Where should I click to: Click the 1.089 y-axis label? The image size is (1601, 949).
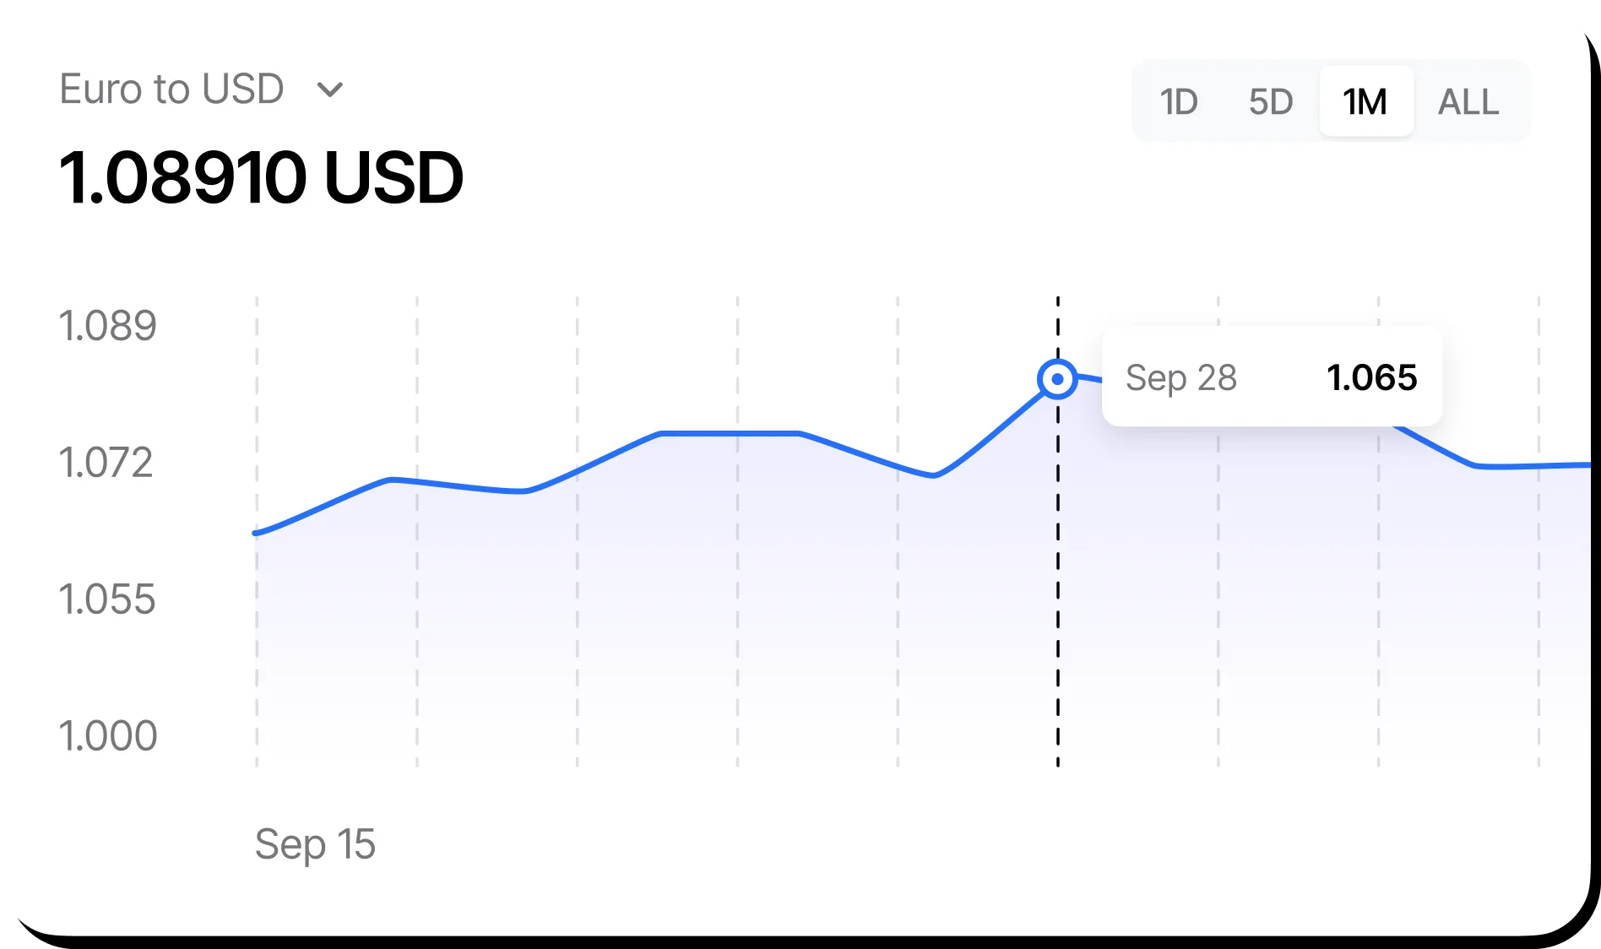pyautogui.click(x=107, y=326)
